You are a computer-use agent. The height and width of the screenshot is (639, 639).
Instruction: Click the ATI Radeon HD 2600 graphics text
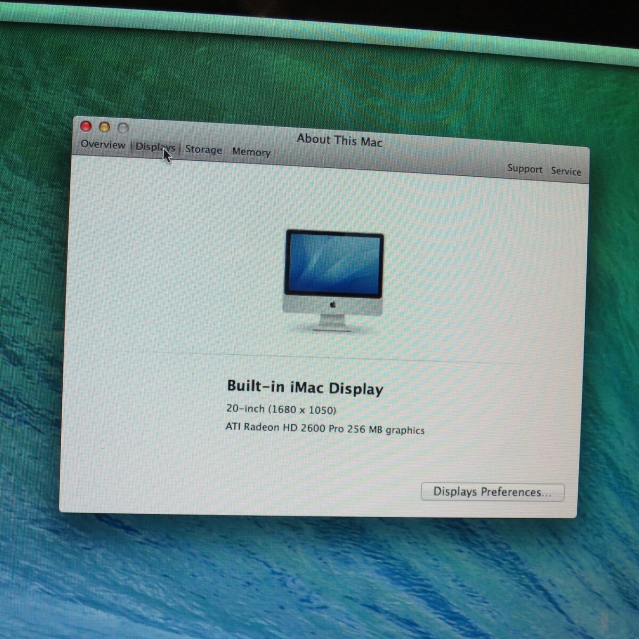[325, 429]
